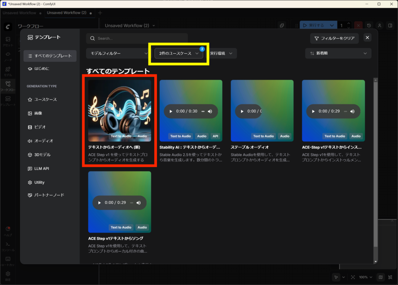
Task: Close the template dialog with X button
Action: 367,38
